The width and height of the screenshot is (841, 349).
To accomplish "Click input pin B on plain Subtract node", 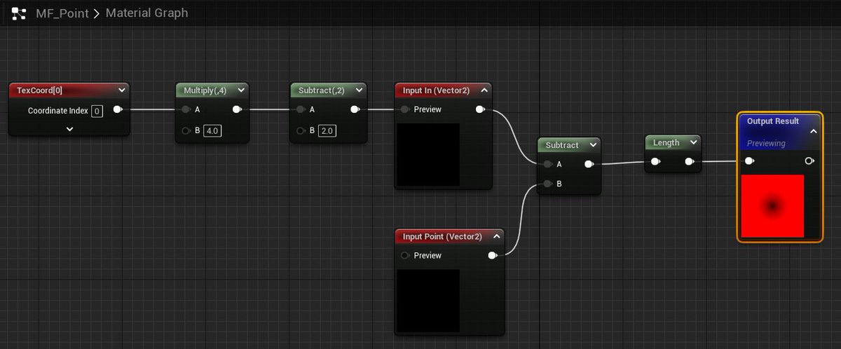I will (x=547, y=184).
